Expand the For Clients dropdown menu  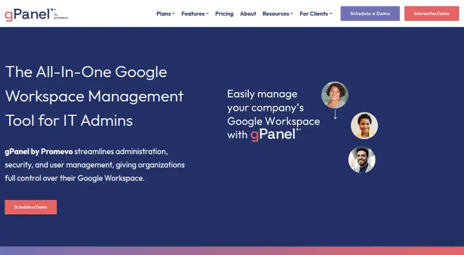pos(316,13)
